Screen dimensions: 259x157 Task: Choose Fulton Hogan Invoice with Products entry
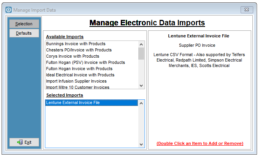coord(92,69)
